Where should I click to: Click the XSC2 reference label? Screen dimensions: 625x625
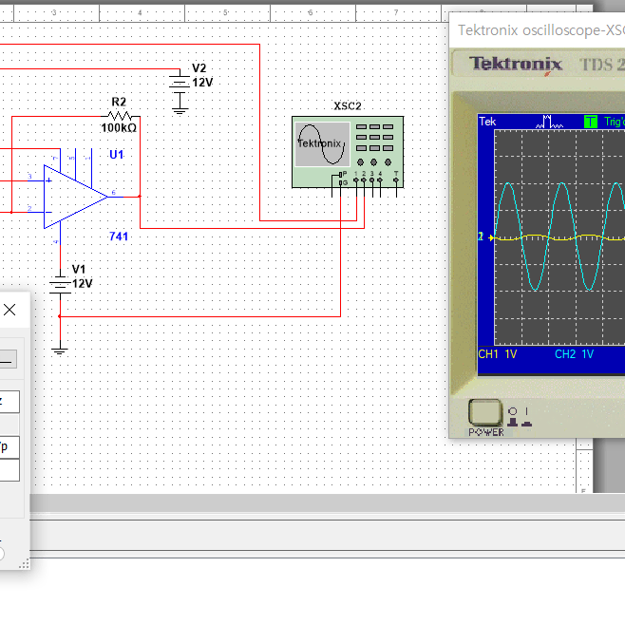348,106
